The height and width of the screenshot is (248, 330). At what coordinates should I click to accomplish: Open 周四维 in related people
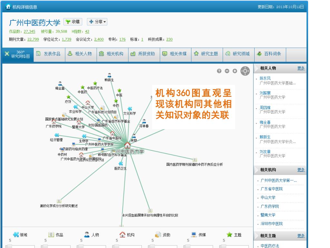[265, 108]
